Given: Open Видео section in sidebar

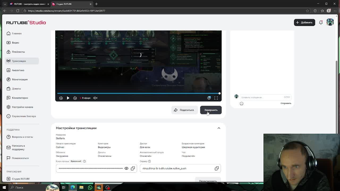Looking at the screenshot, I should click(x=22, y=43).
